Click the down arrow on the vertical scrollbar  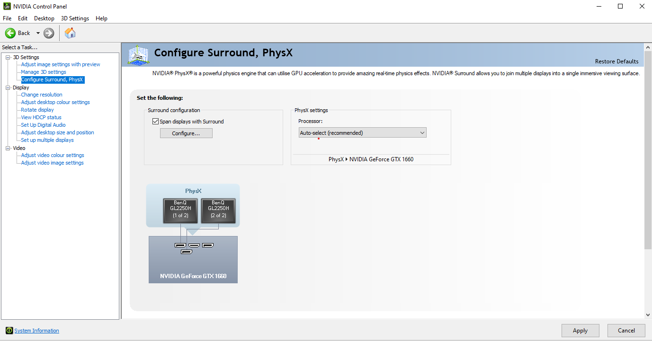(x=648, y=315)
